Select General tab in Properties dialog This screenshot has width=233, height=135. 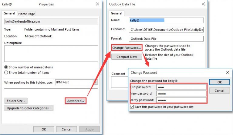(x=9, y=13)
